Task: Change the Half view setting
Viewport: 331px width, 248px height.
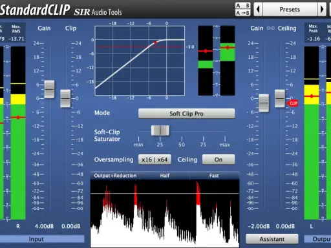Action: 165,176
